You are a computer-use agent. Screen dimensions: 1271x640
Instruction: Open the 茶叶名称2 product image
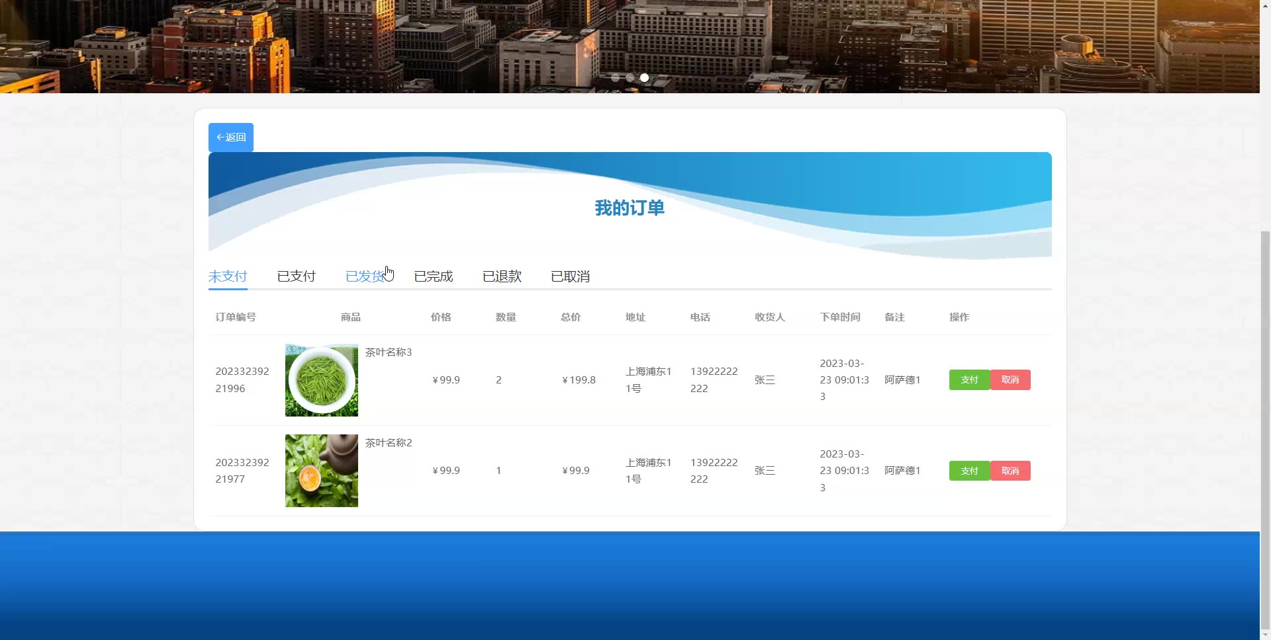coord(322,471)
